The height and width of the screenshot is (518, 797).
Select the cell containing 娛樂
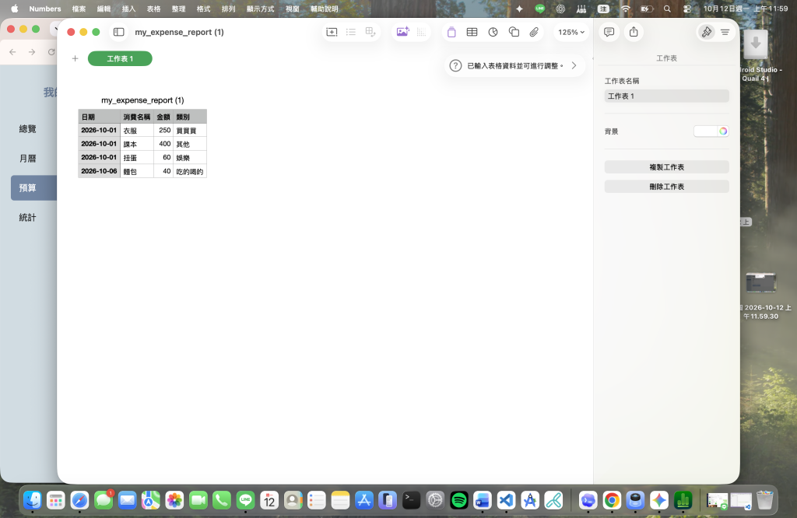pyautogui.click(x=190, y=157)
